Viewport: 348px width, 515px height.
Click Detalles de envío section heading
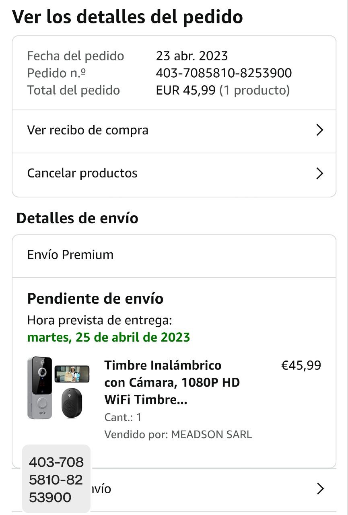[x=77, y=218]
